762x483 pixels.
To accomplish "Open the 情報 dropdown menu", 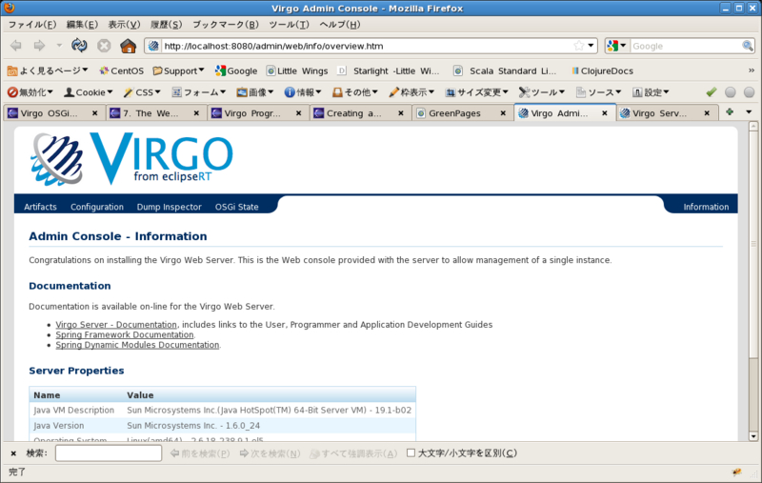I will point(303,91).
